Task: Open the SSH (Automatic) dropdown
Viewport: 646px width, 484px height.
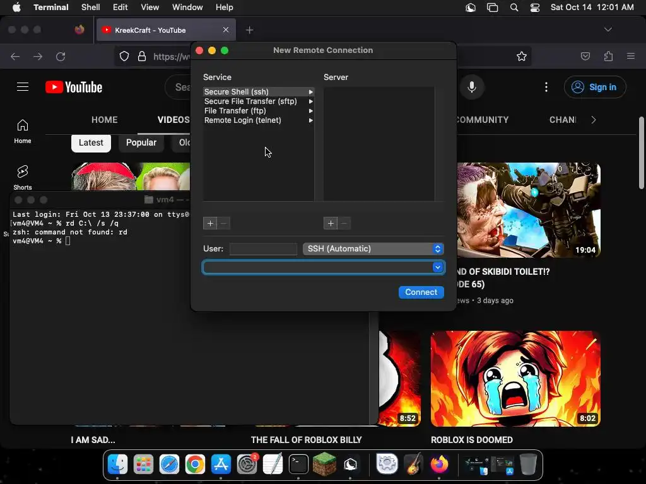Action: (373, 248)
